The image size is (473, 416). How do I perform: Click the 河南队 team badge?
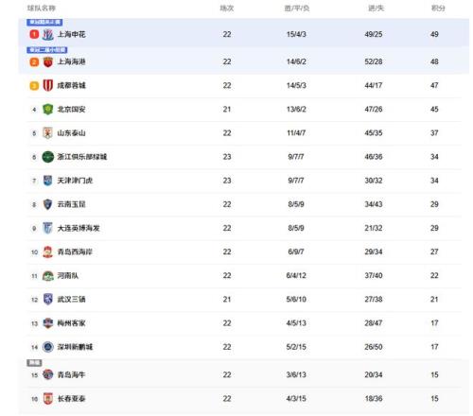pos(48,276)
